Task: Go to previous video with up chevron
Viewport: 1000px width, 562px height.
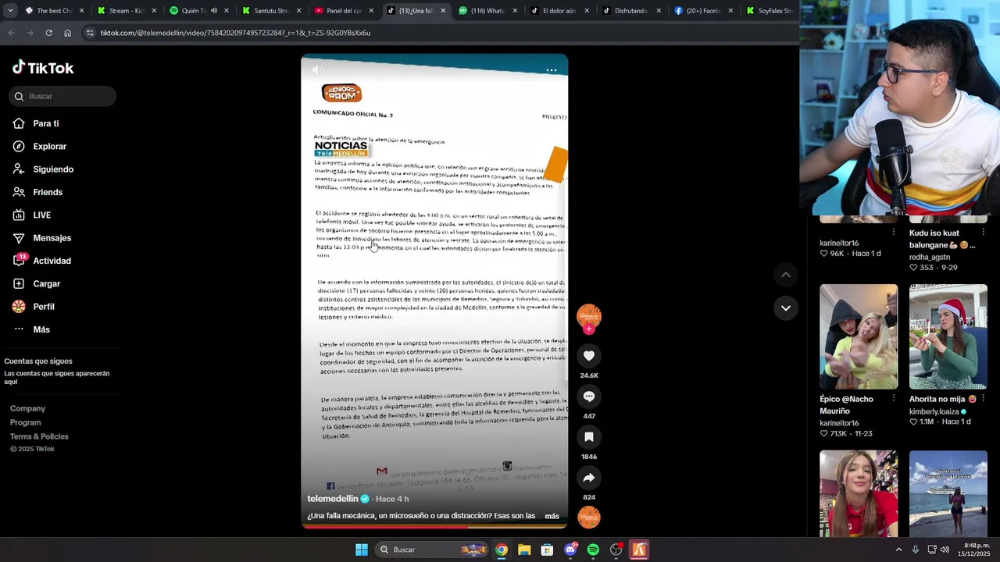Action: (786, 275)
